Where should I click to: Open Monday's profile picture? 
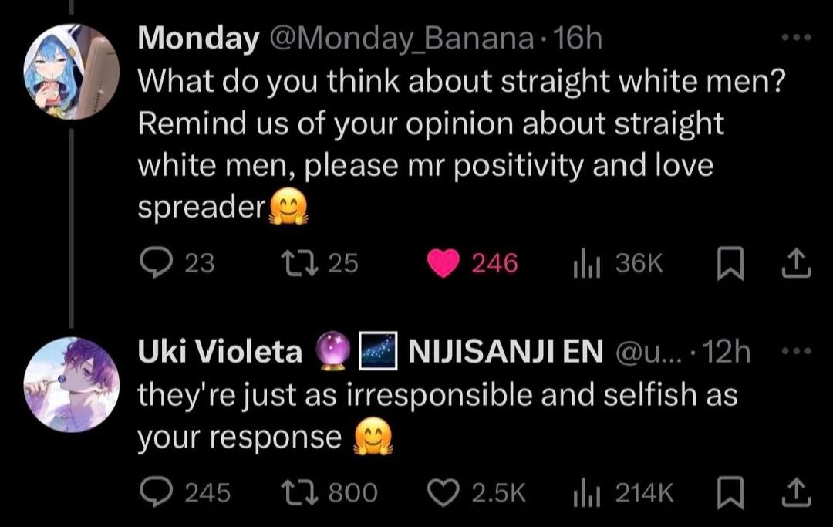71,72
